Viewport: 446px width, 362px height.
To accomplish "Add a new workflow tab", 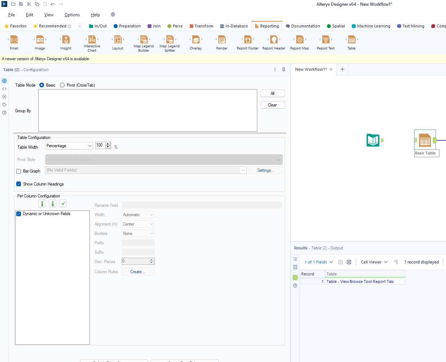I will (342, 69).
